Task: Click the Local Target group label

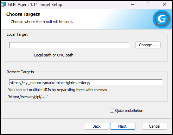Action: [17, 34]
